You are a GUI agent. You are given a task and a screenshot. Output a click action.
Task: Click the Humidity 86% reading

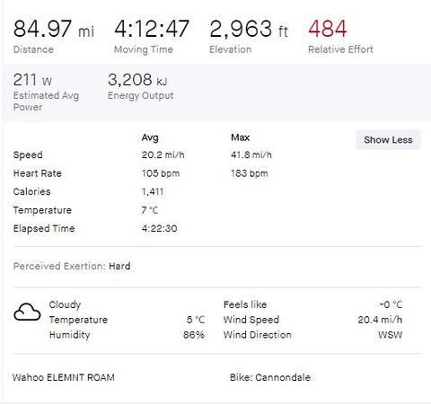pyautogui.click(x=194, y=335)
